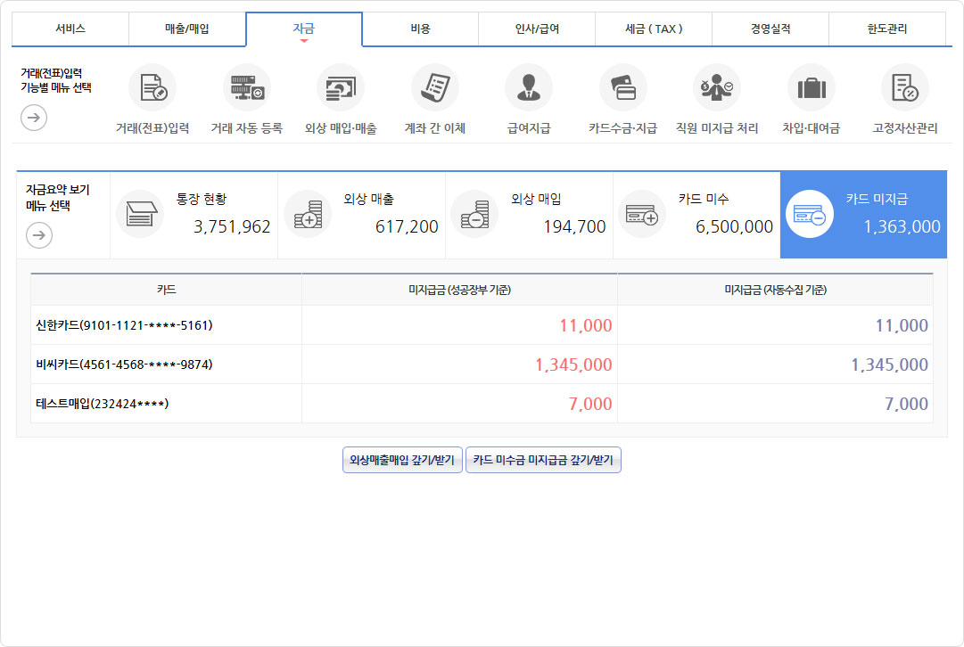Open the 카드수금·지급 card icon

click(x=622, y=87)
